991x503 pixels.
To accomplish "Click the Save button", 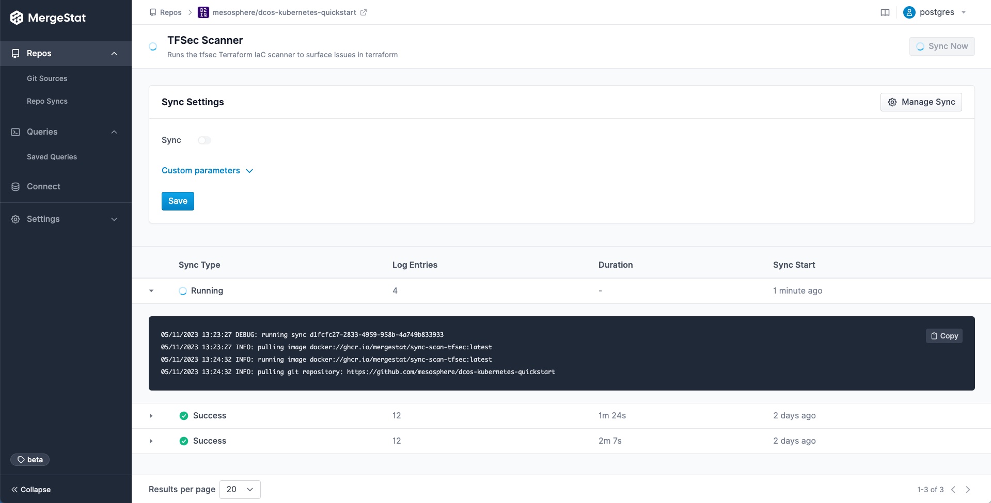I will (x=178, y=201).
